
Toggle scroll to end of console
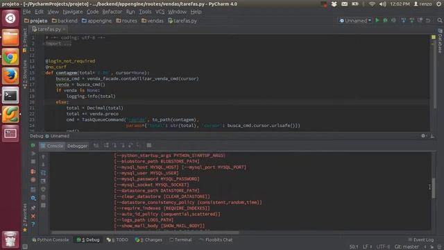tap(43, 181)
